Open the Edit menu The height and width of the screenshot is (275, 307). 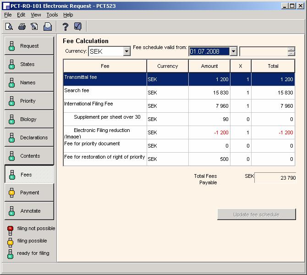[x=21, y=15]
